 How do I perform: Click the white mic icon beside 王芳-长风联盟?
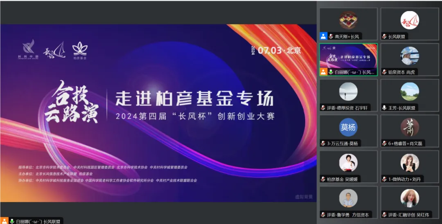384,108
